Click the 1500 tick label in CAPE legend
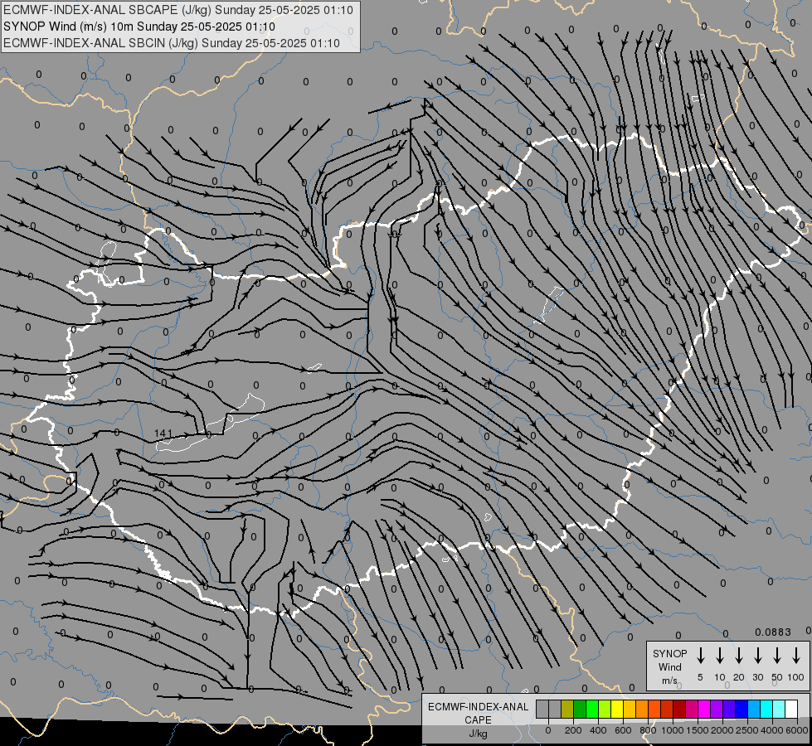 tap(698, 730)
